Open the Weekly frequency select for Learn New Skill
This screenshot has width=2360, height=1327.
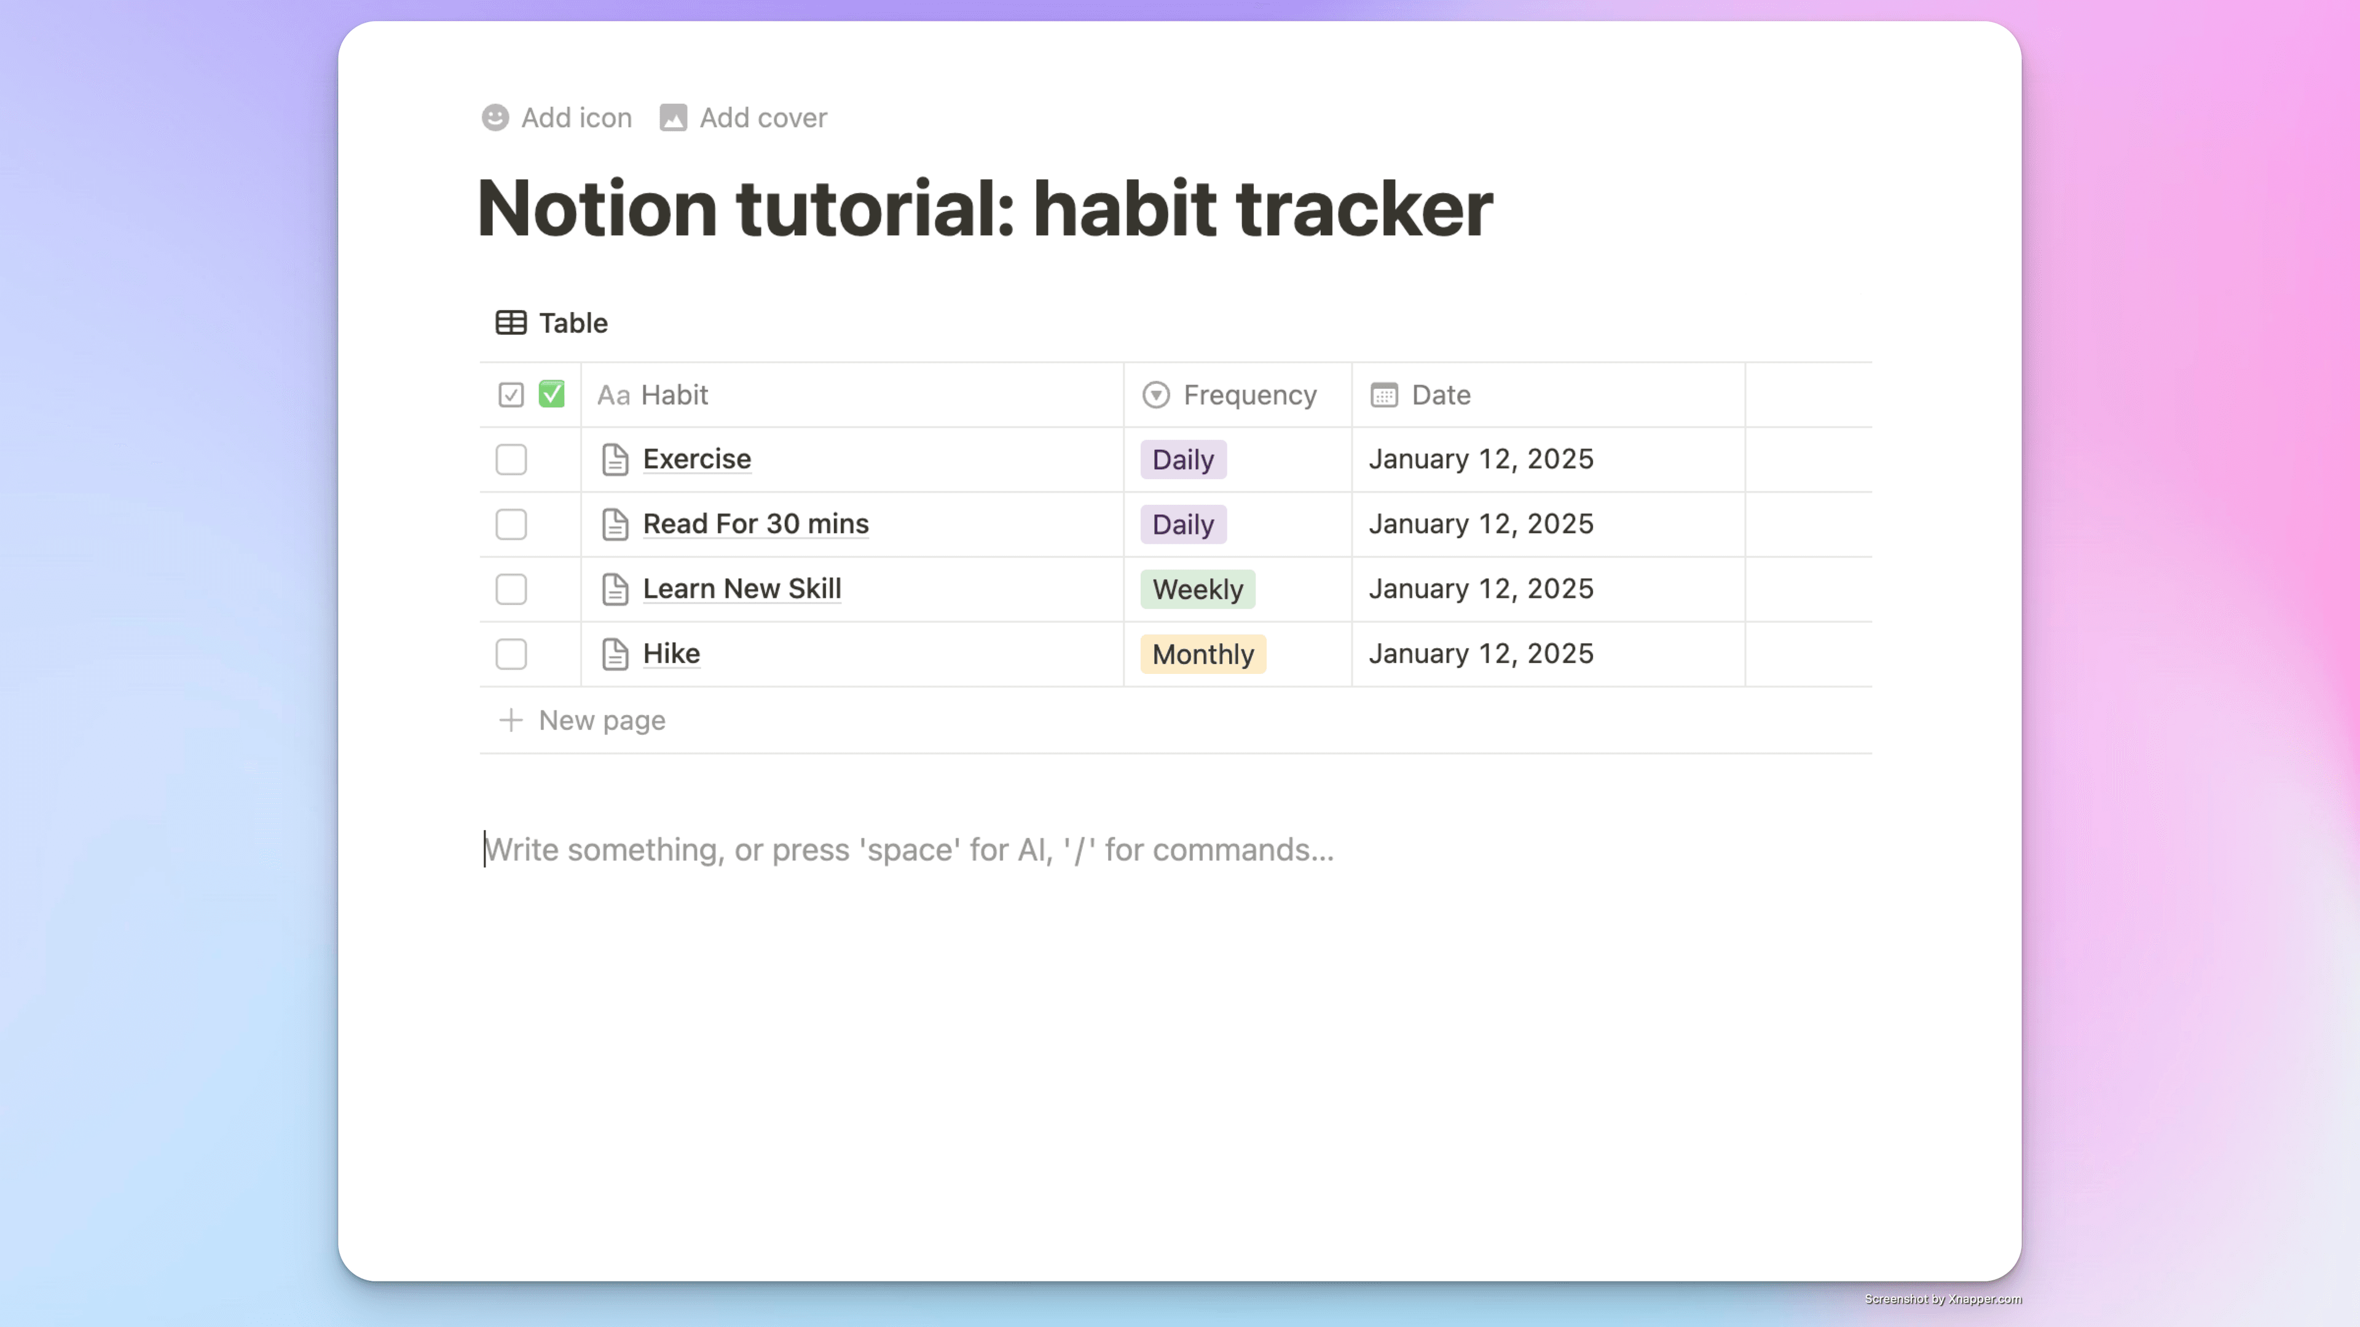[1197, 589]
